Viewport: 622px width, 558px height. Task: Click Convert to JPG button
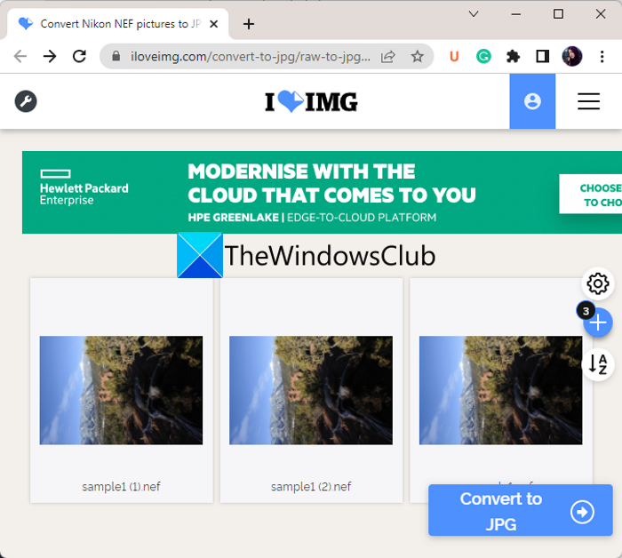[520, 511]
